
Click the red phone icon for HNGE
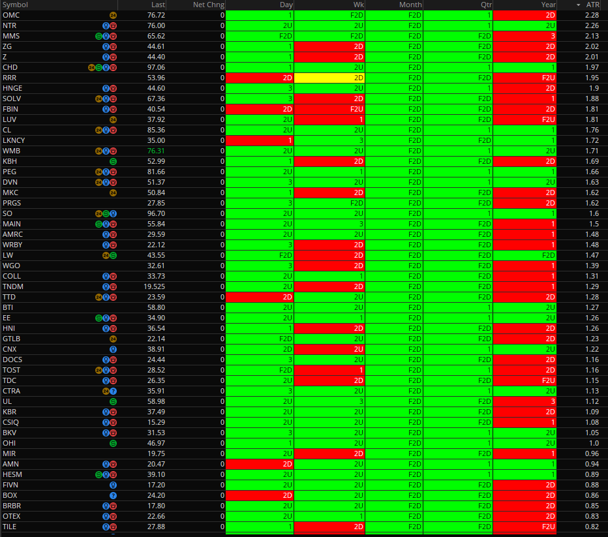[113, 88]
